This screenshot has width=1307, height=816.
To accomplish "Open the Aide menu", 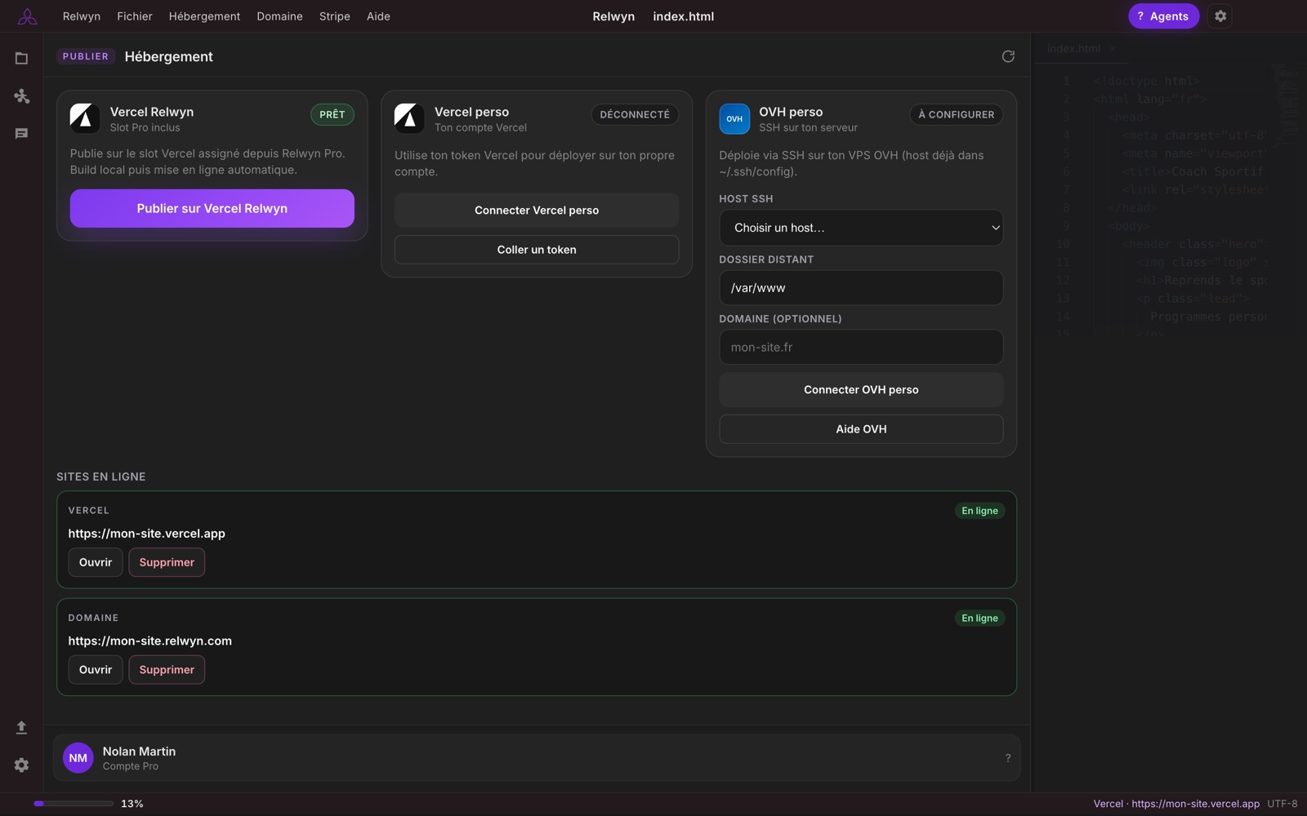I will click(378, 16).
